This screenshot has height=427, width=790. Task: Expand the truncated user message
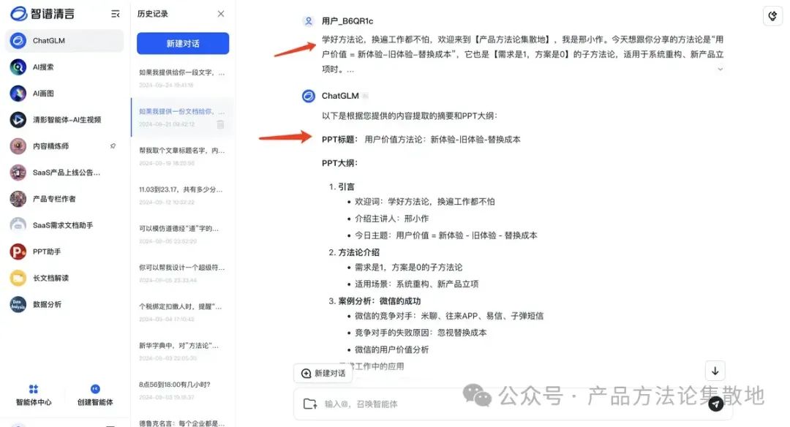720,69
